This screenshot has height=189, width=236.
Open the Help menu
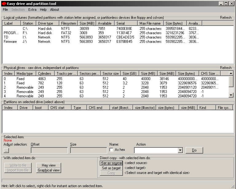[x=43, y=10]
